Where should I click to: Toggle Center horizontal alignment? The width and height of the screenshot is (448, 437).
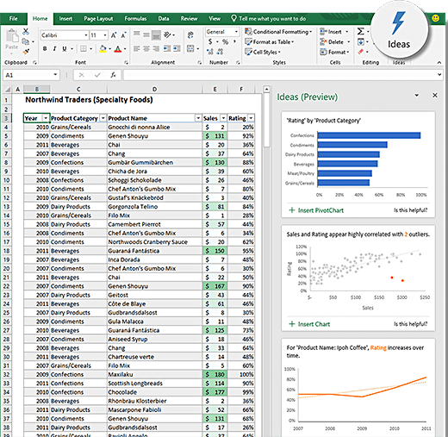[146, 48]
